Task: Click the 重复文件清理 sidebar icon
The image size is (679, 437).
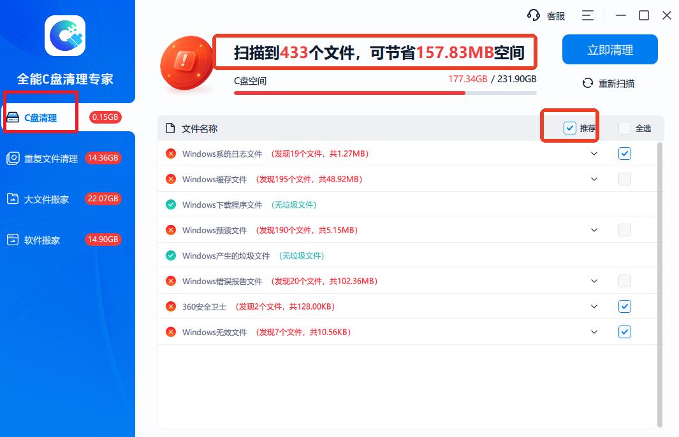Action: 13,159
